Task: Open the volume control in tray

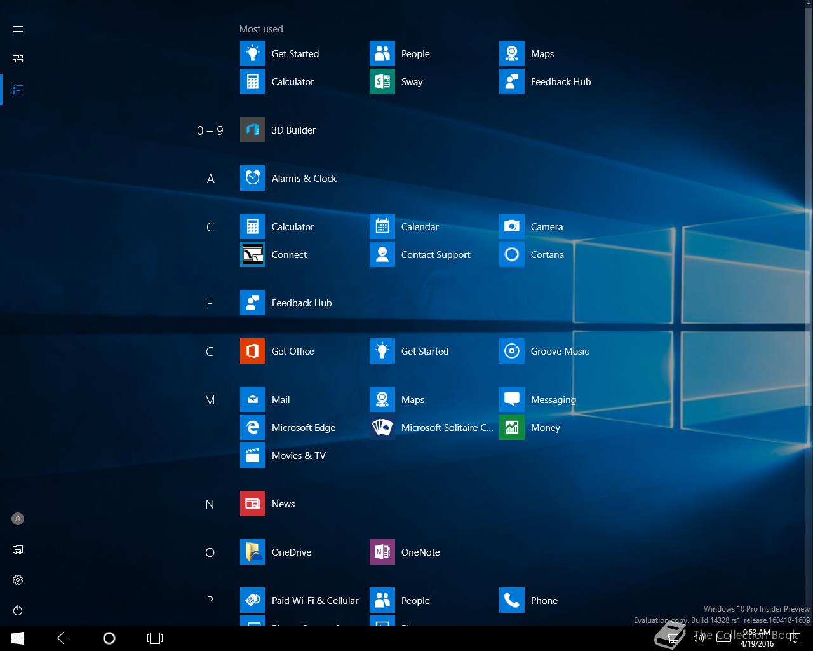Action: pos(699,638)
